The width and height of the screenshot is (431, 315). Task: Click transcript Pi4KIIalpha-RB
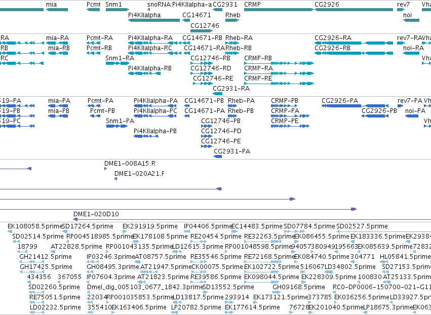tap(144, 73)
